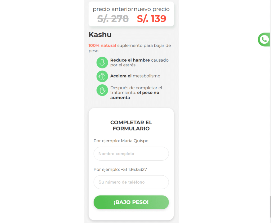Select the stopwatch 'Acelera el metabolismo' icon
The image size is (271, 223).
click(102, 76)
